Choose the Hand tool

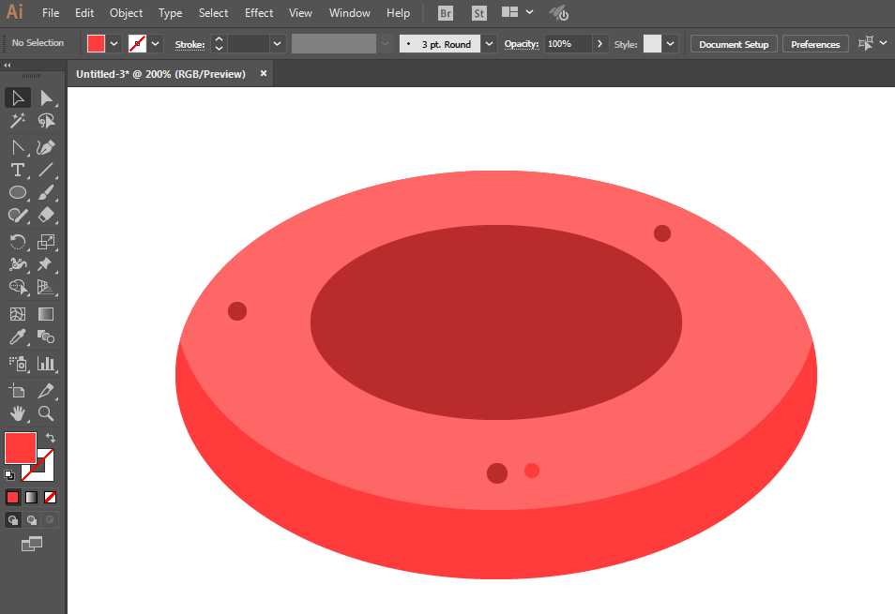17,413
